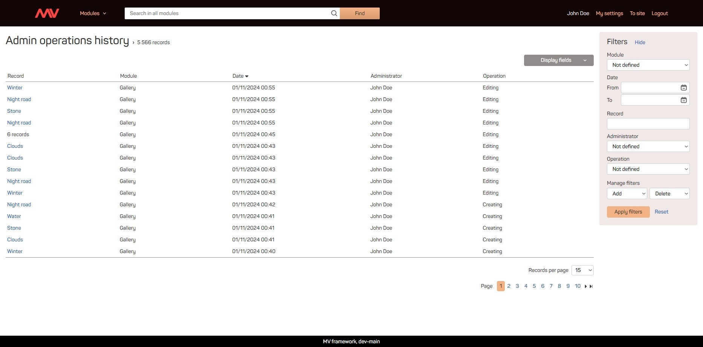Open the Module filter dropdown
703x347 pixels.
(x=648, y=65)
